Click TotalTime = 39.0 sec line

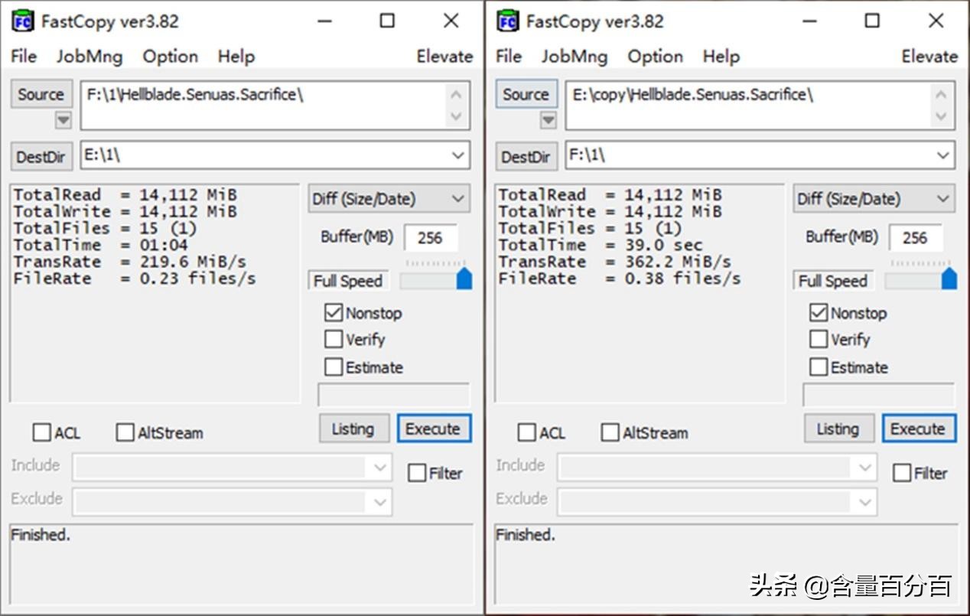tap(601, 245)
